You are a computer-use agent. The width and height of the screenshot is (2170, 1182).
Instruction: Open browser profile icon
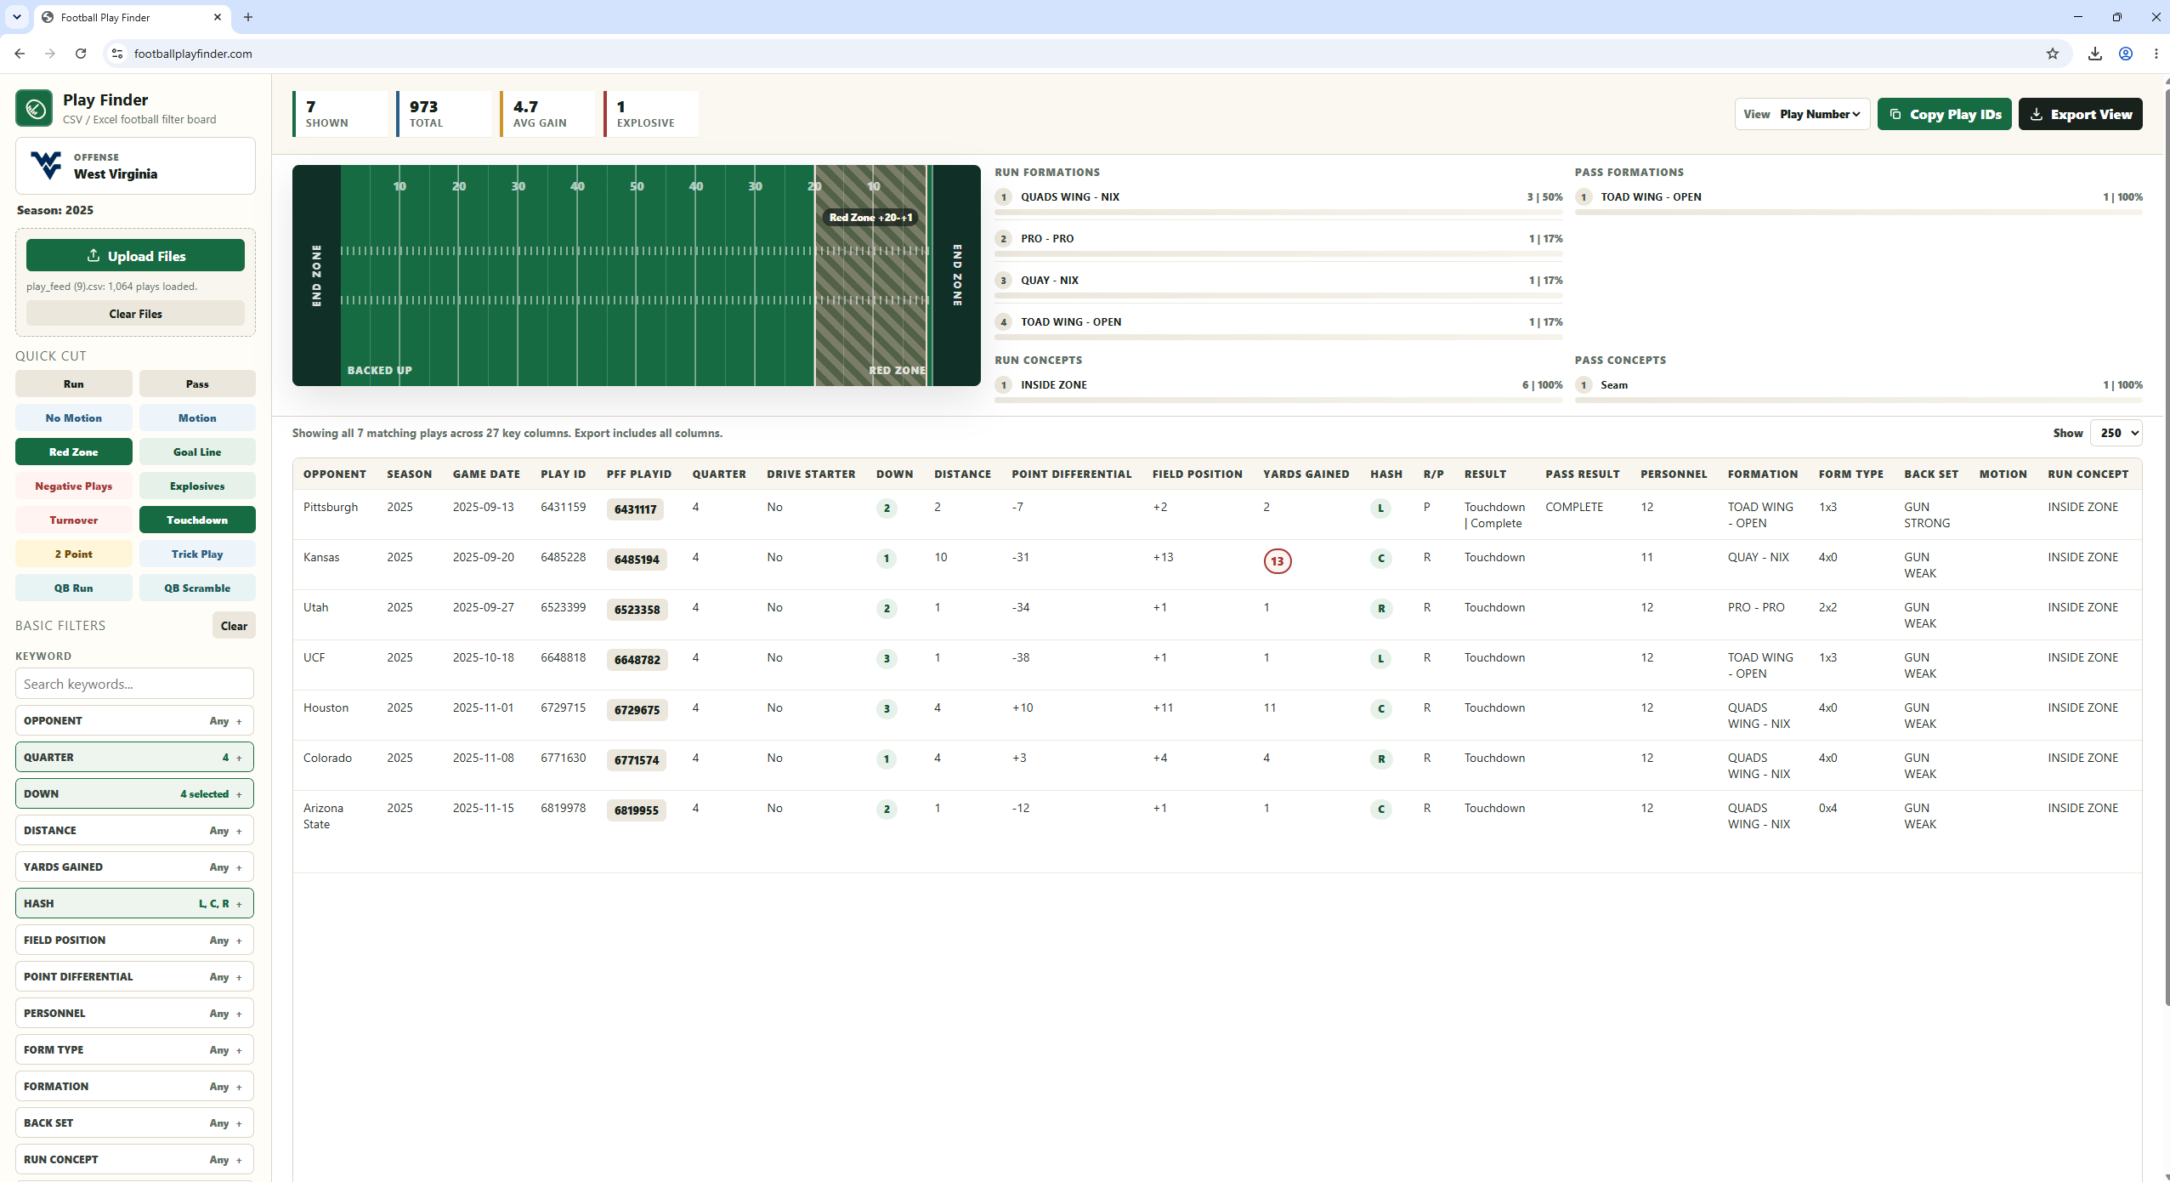pos(2125,54)
